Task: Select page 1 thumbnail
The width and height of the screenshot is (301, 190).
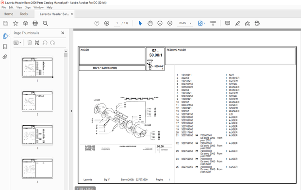Action: 37,67
